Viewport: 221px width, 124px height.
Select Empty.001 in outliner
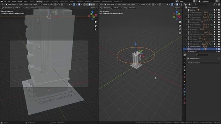(193, 51)
